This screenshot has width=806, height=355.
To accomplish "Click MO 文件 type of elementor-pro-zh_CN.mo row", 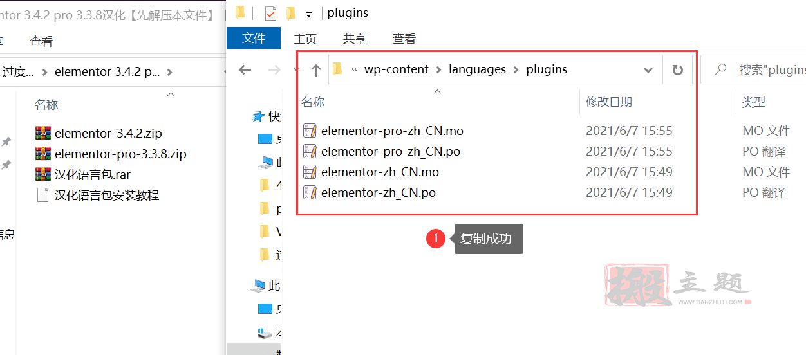I will click(x=766, y=131).
